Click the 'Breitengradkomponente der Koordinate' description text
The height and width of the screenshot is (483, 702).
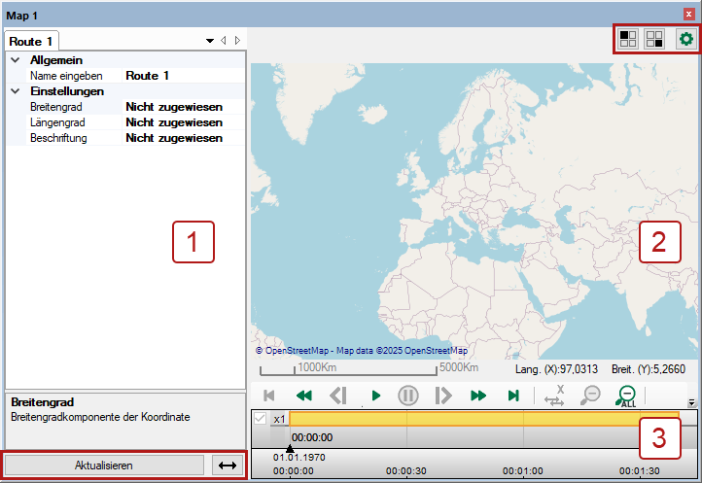click(100, 417)
